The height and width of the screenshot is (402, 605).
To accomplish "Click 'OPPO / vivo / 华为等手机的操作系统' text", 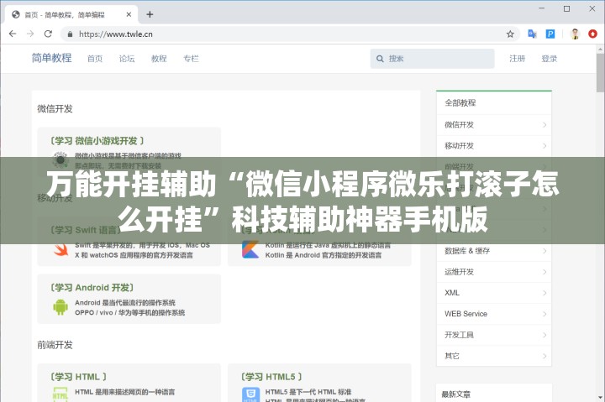I will (129, 312).
